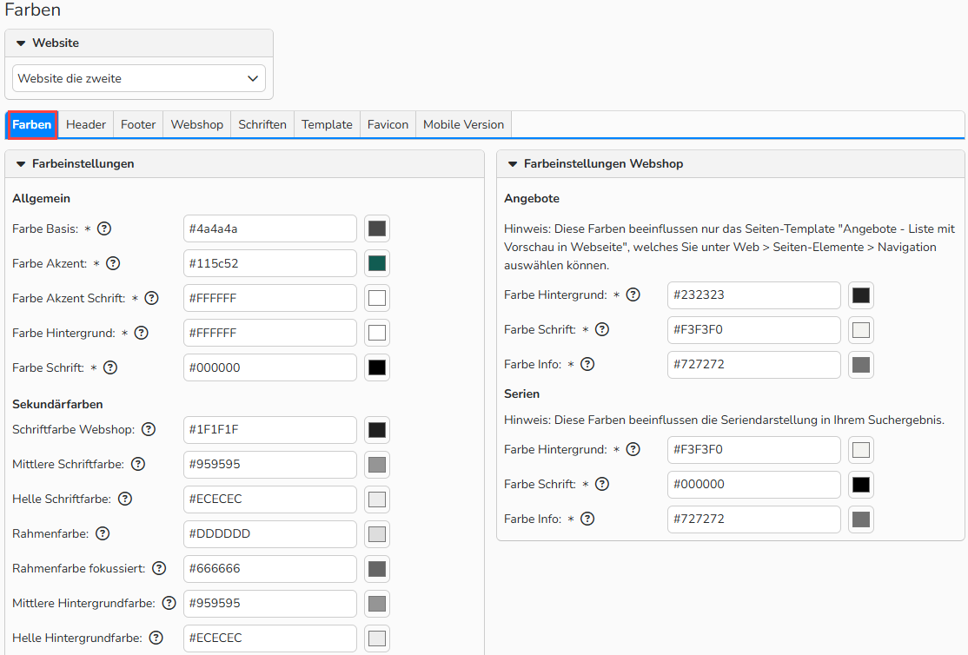Click help icon for Serien Farbe Schrift
The image size is (968, 655).
602,484
